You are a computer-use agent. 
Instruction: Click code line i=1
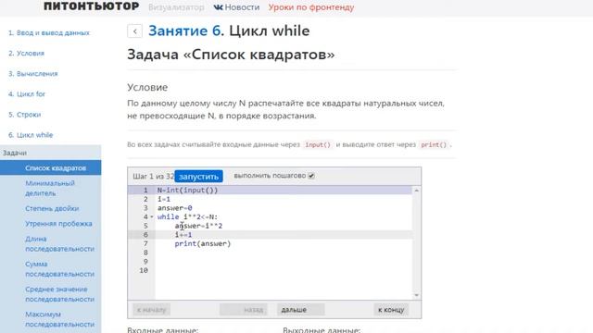[x=164, y=199]
